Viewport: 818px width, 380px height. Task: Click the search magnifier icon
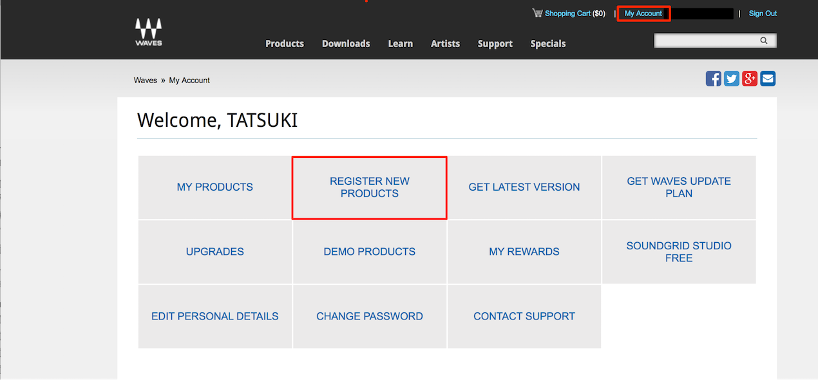coord(764,41)
